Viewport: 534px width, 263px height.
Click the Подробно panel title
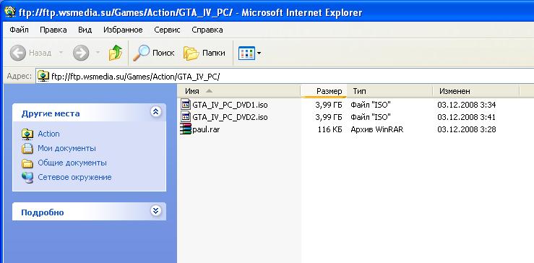tap(43, 212)
